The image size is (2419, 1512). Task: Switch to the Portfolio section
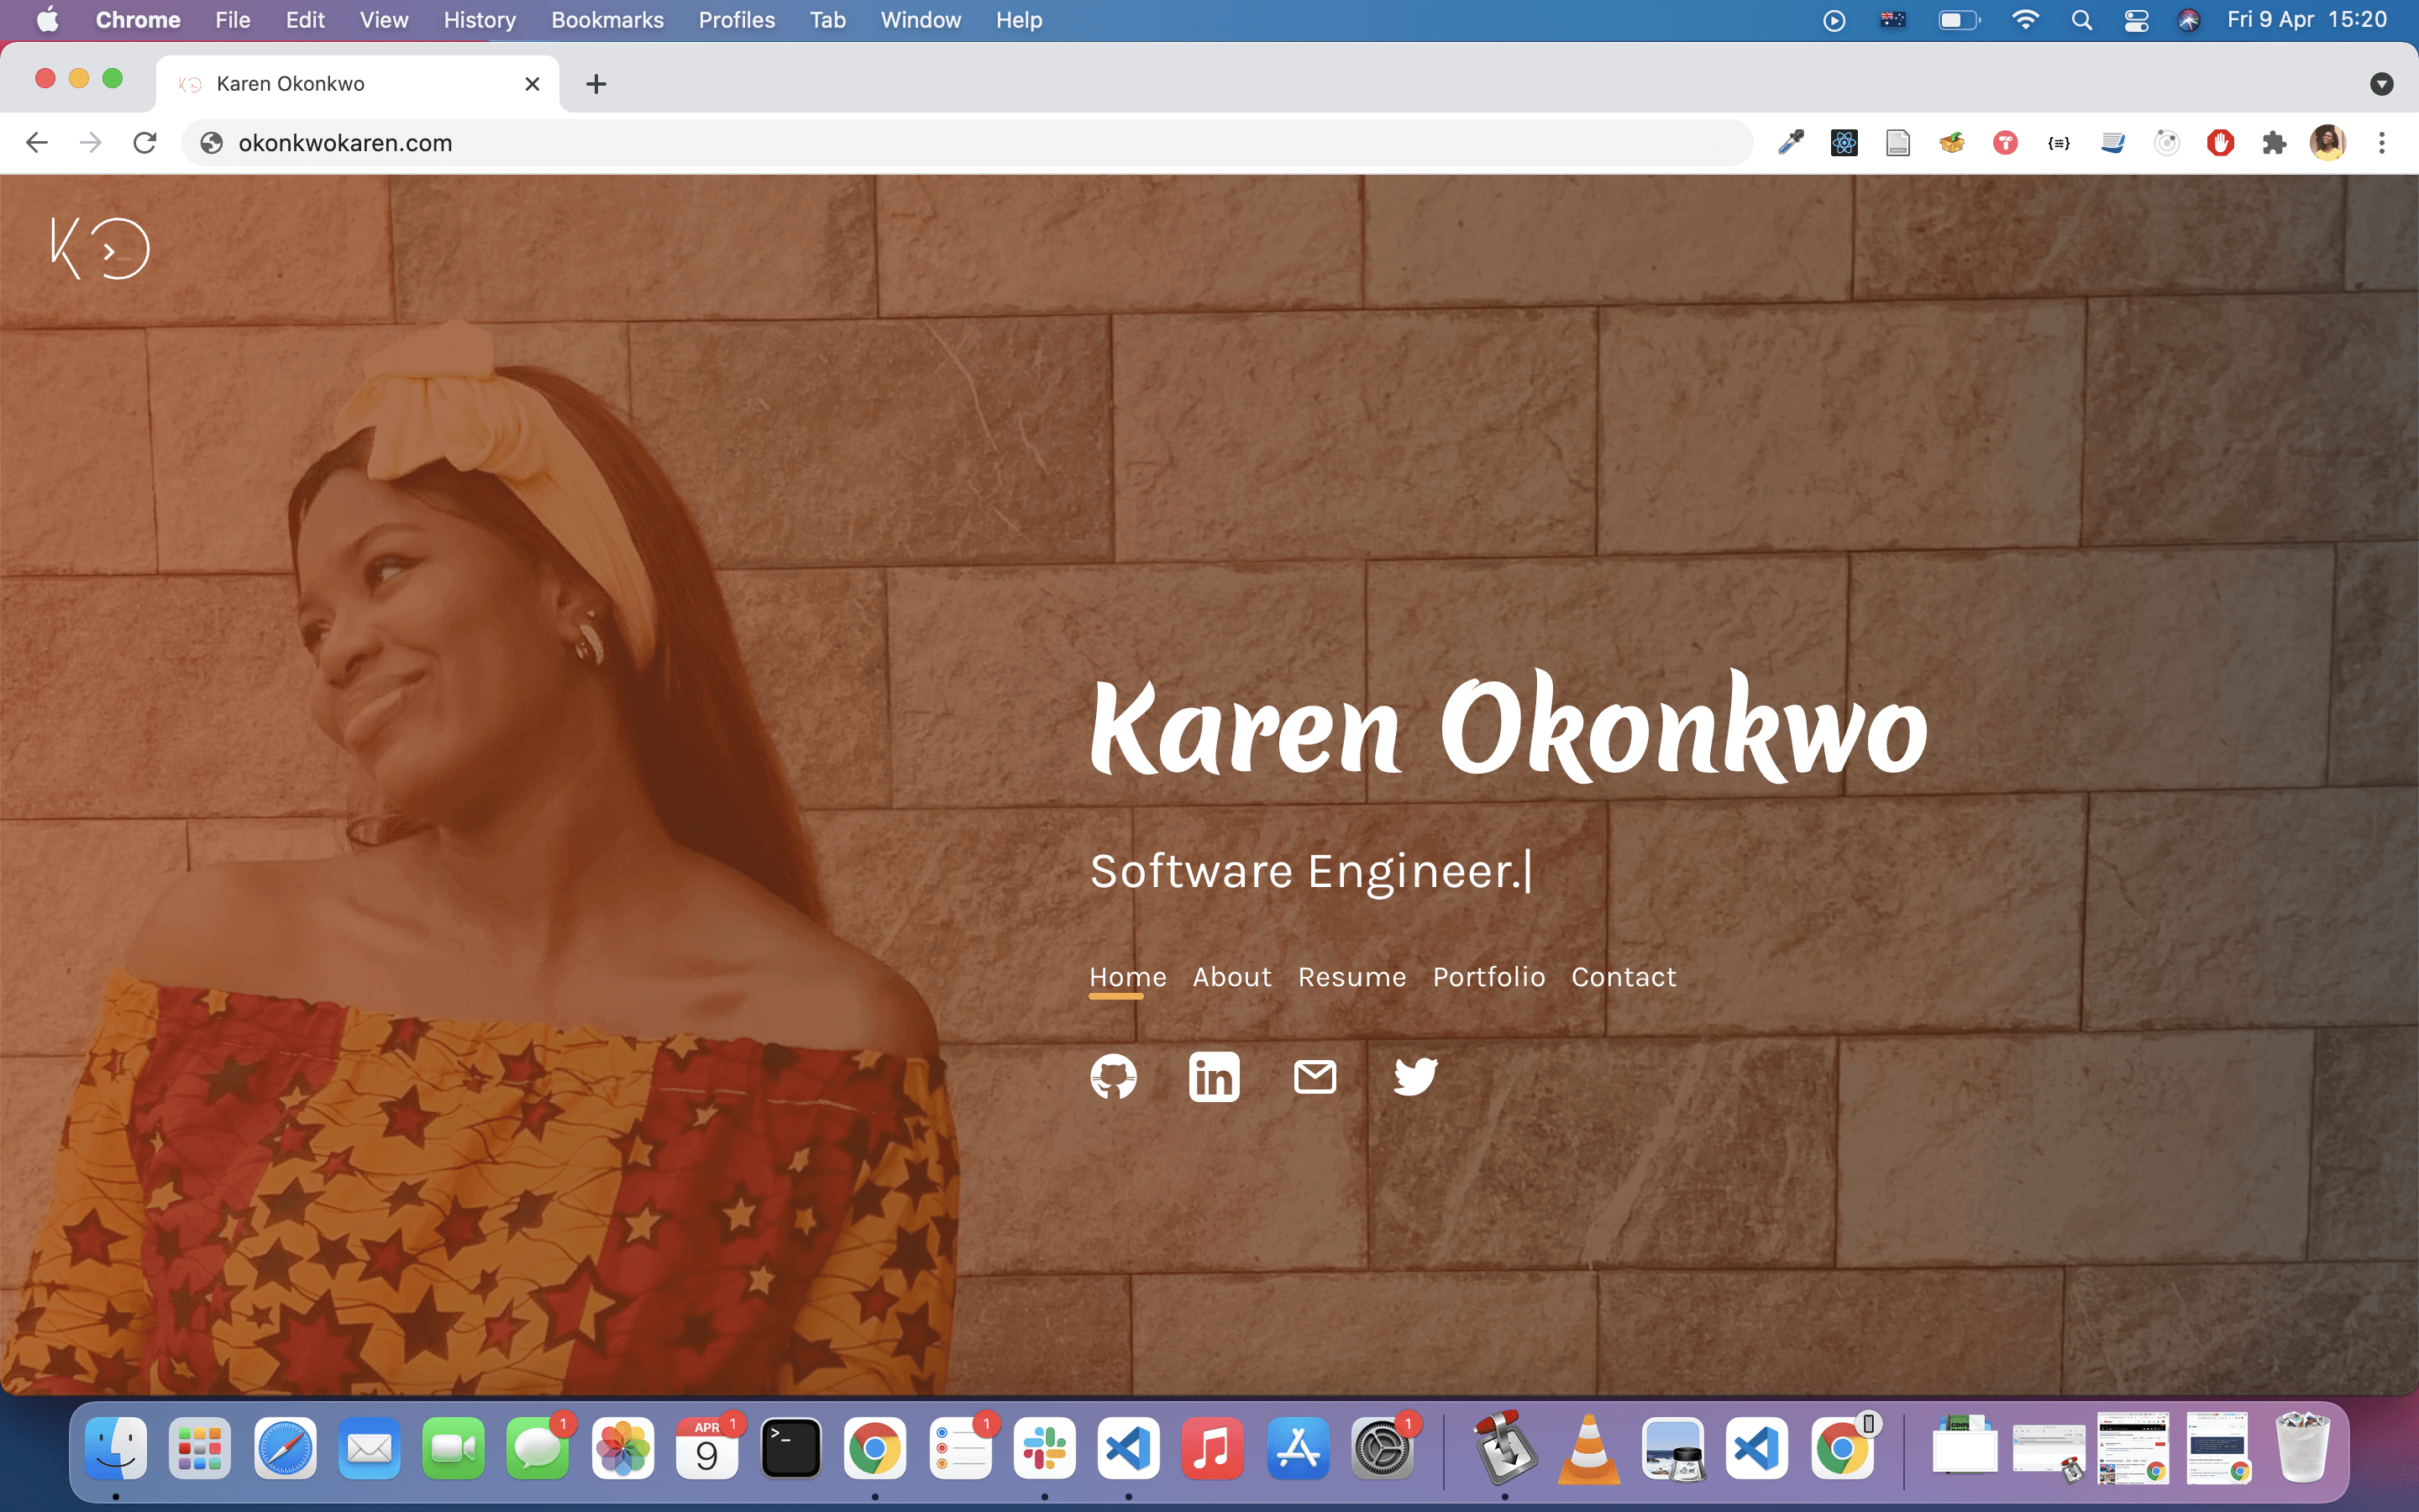1488,977
